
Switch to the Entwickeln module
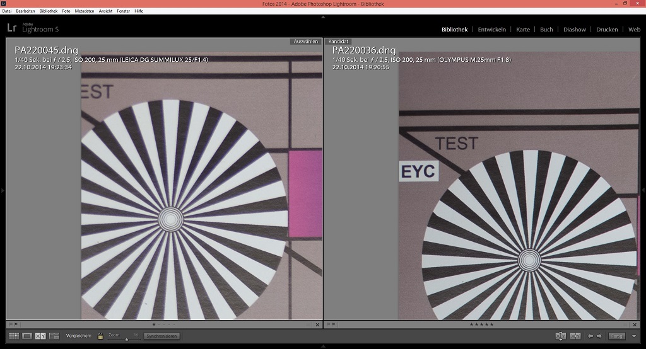(491, 30)
